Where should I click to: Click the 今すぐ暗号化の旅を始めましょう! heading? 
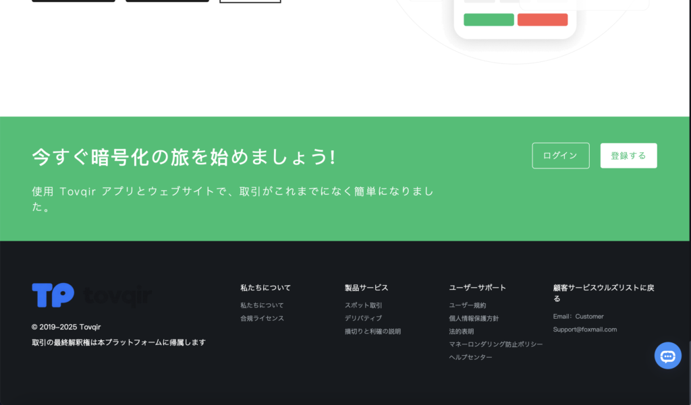(184, 157)
